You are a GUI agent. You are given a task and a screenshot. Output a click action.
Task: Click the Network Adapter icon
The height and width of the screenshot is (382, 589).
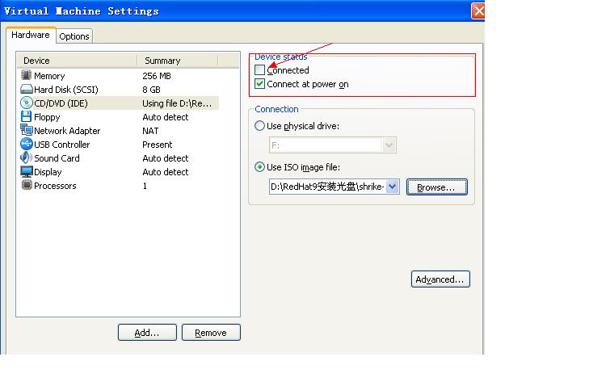pos(27,130)
